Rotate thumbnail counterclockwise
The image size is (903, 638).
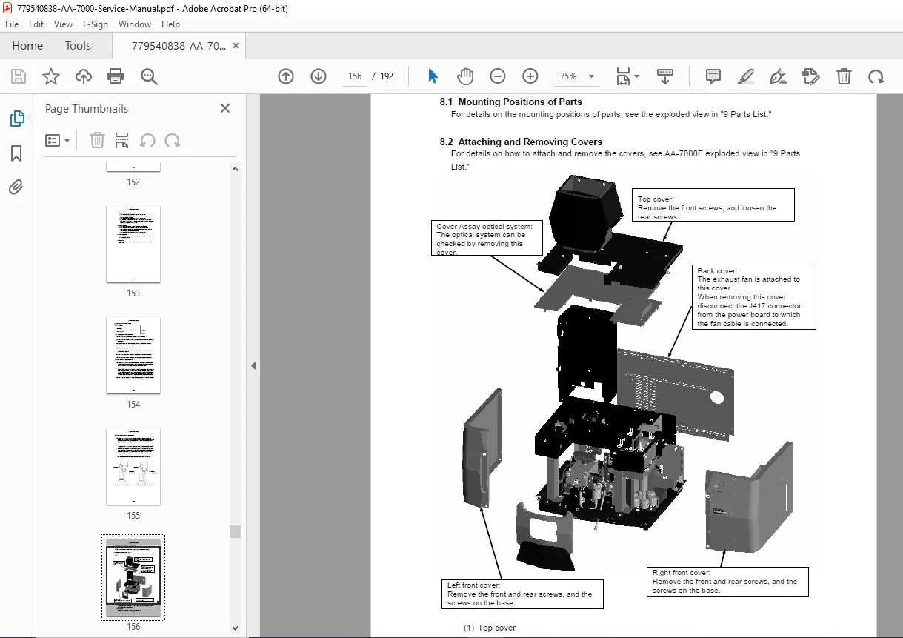pos(147,140)
